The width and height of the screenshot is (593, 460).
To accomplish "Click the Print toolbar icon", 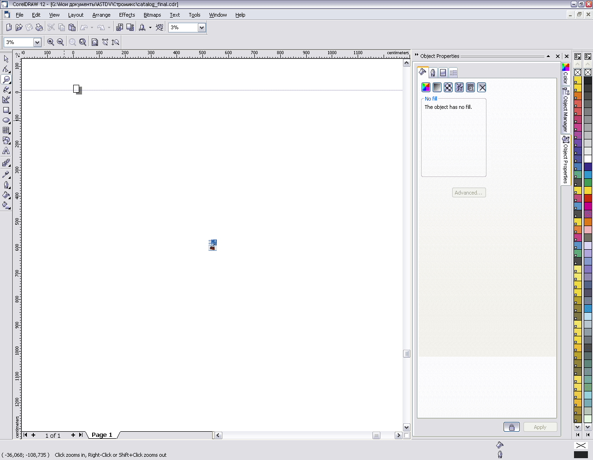I will pyautogui.click(x=39, y=27).
